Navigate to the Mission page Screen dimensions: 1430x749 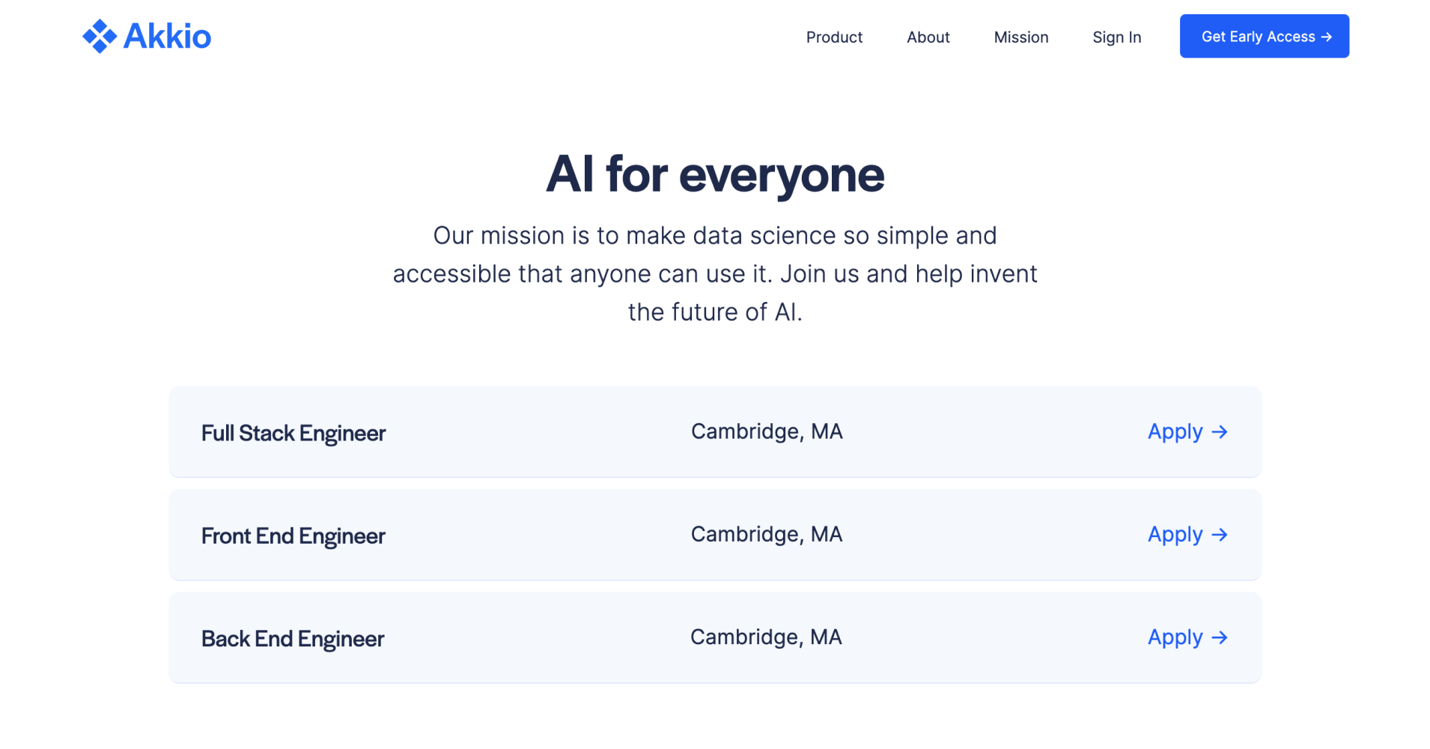tap(1020, 37)
